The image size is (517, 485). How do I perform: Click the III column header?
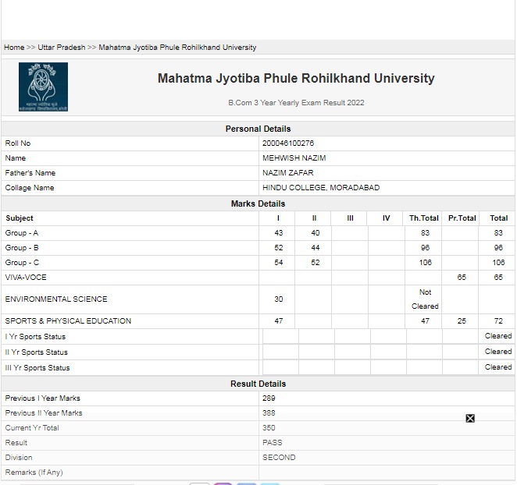[x=350, y=218]
